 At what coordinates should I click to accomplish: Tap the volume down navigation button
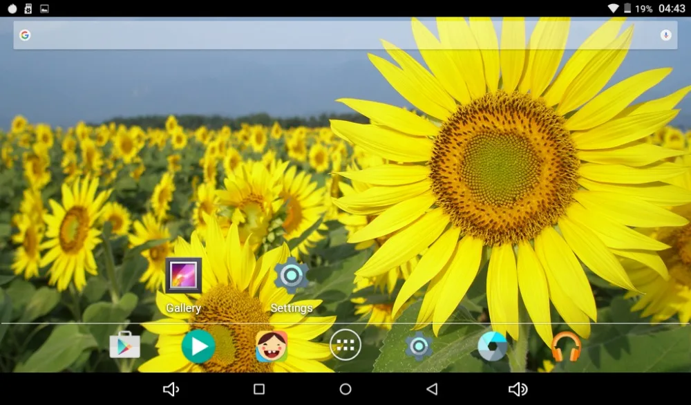(171, 389)
